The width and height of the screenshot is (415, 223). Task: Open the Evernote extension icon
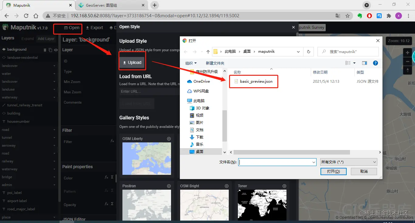[360, 16]
